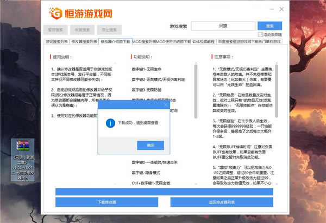Click the 功能说明 list scrollbar thumb
This screenshot has height=223, width=326.
196,91
